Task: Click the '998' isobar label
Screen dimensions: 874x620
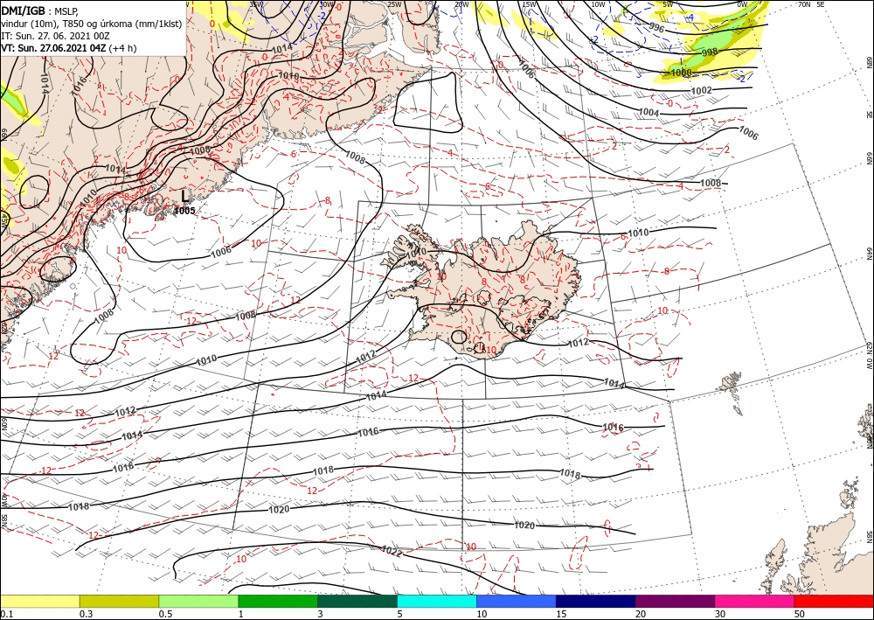Action: click(710, 52)
